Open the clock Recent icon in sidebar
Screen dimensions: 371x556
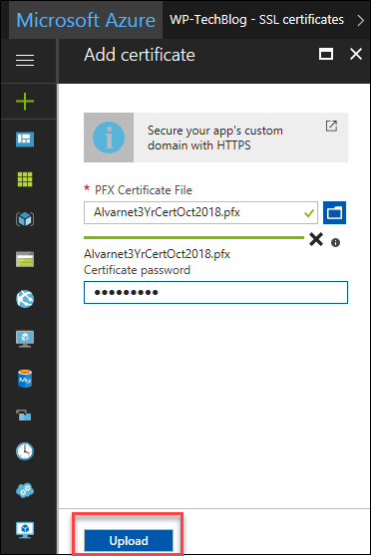(x=25, y=451)
